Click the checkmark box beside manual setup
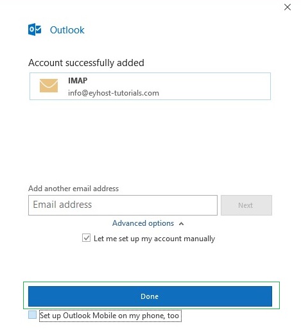 tap(86, 238)
